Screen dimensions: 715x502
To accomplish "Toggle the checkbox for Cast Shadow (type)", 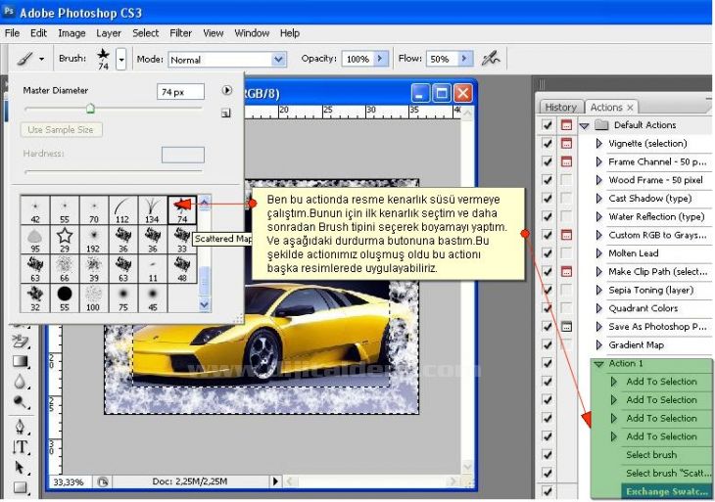I will click(548, 198).
